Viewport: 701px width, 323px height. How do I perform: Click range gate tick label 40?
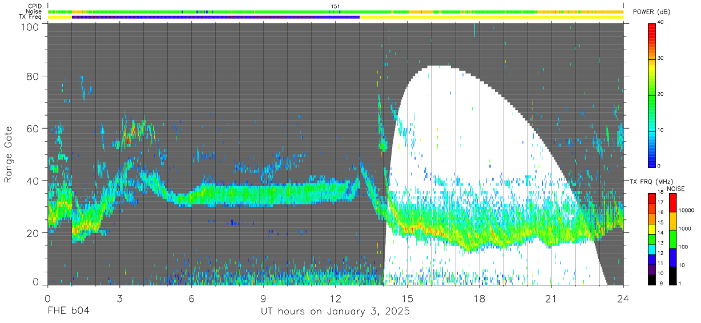33,181
